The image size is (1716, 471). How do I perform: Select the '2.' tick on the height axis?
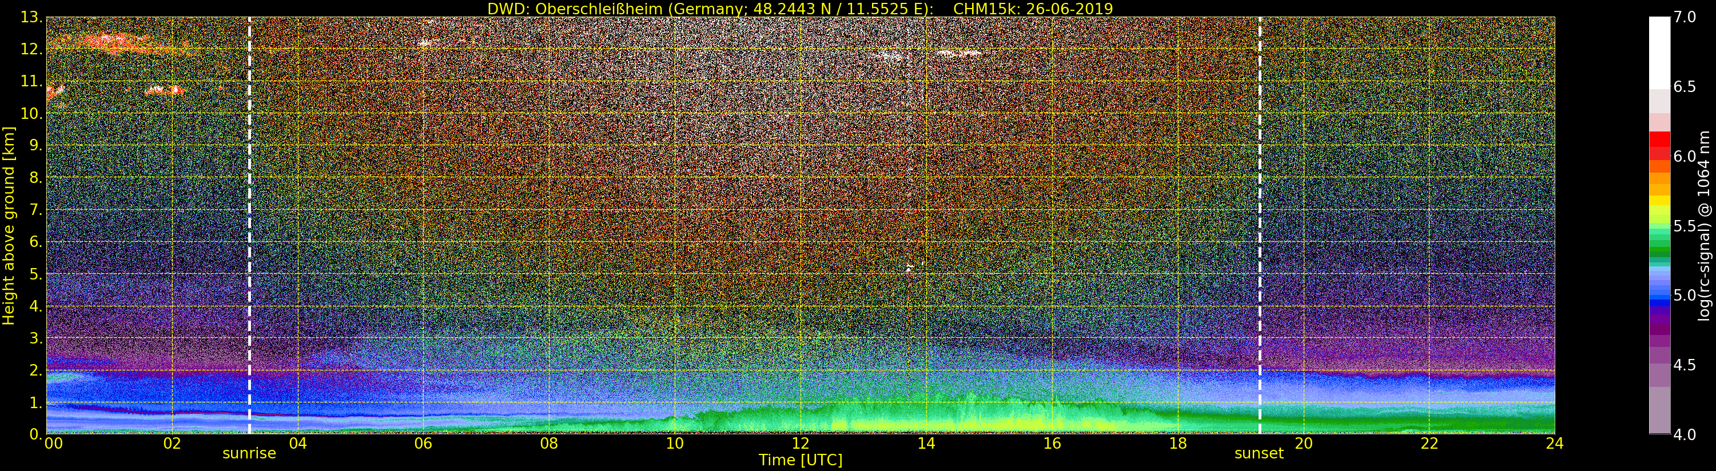[x=36, y=370]
